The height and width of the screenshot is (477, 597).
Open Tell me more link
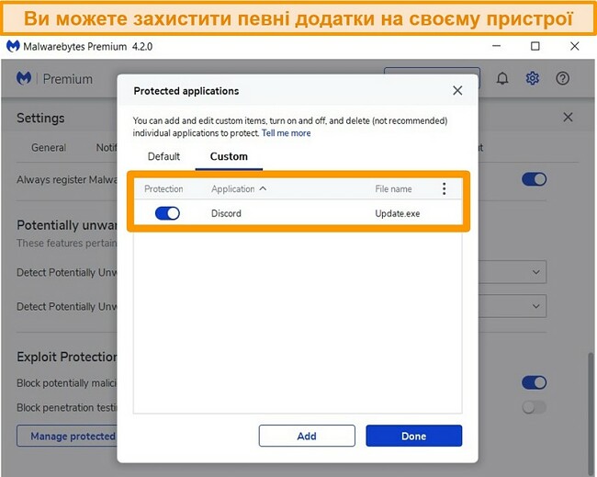click(286, 133)
